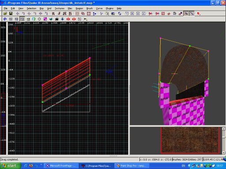This screenshot has width=226, height=169.
Task: Click the magenta square C patch icon
Action: [45, 19]
